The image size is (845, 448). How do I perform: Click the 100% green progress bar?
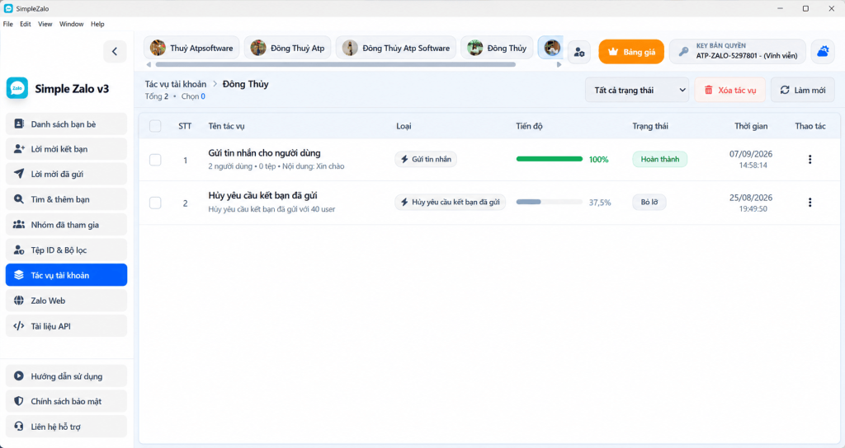coord(549,159)
